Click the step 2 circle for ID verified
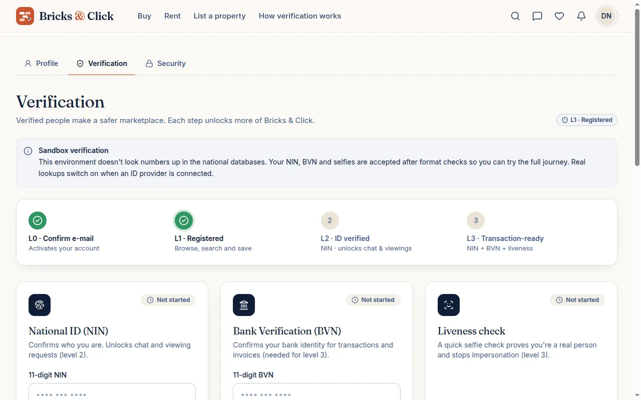 [x=330, y=220]
